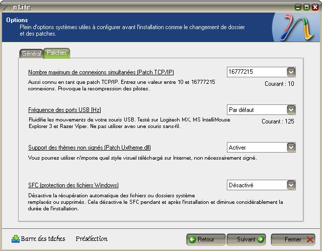Open the Uxtheme patch dropdown arrow

[x=291, y=148]
